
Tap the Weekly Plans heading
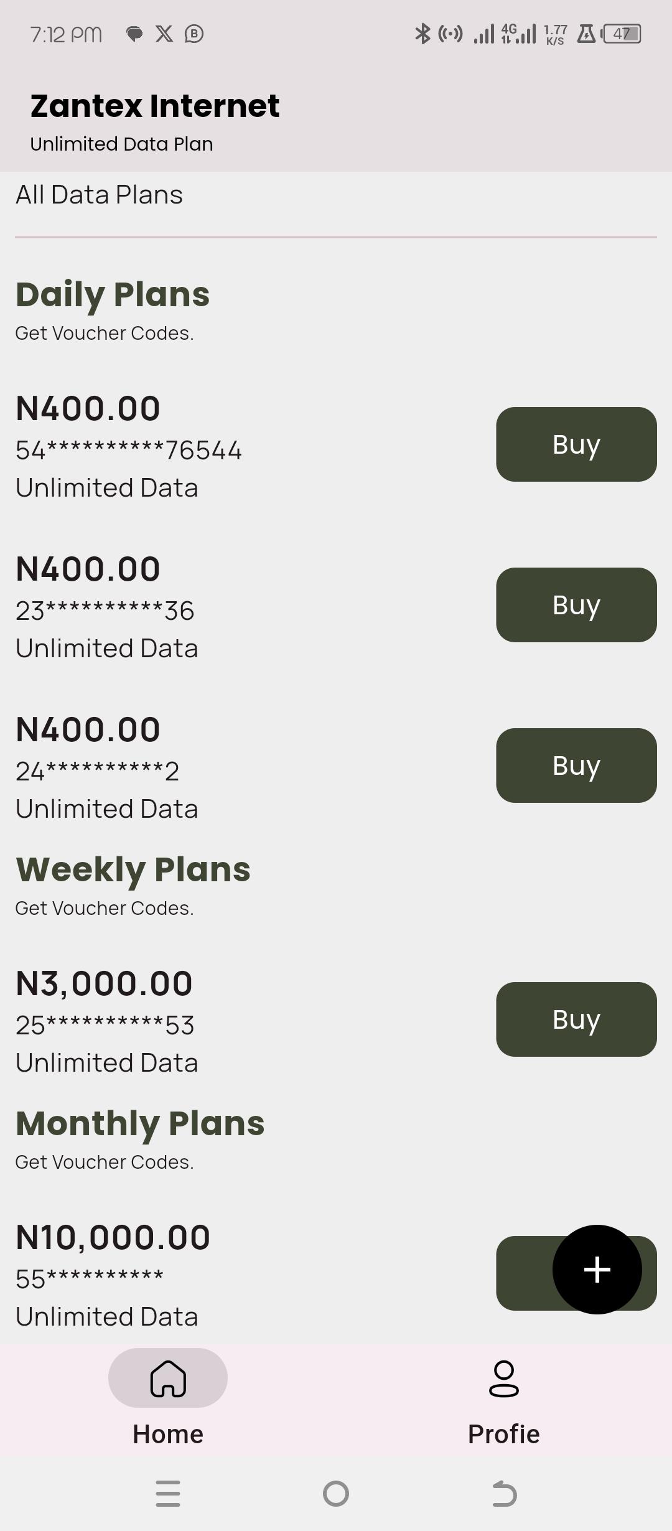pos(133,869)
